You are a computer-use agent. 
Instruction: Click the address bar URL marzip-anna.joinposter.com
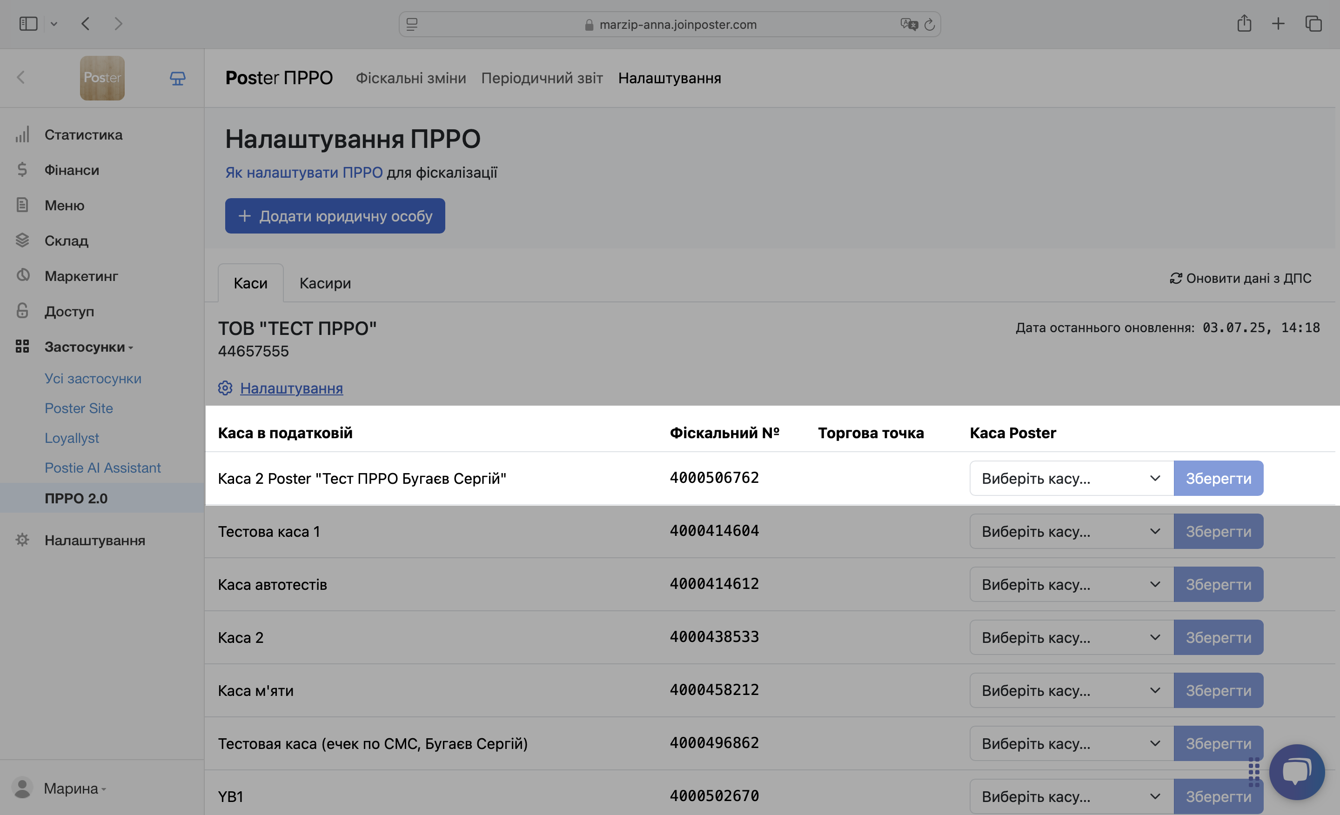pyautogui.click(x=677, y=25)
